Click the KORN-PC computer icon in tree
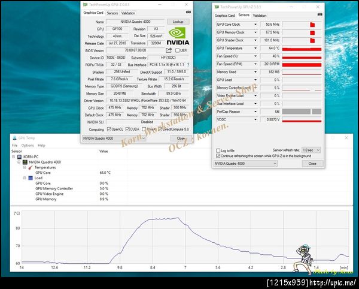 pos(20,157)
